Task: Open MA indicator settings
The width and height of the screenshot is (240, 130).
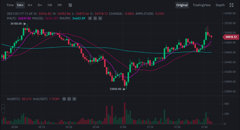Action: pos(95,19)
